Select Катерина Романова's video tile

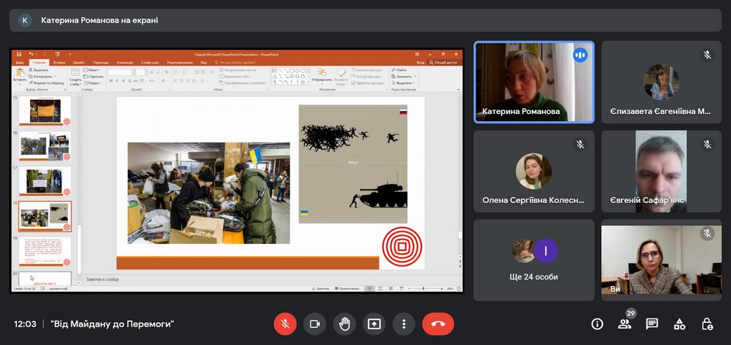pos(534,81)
